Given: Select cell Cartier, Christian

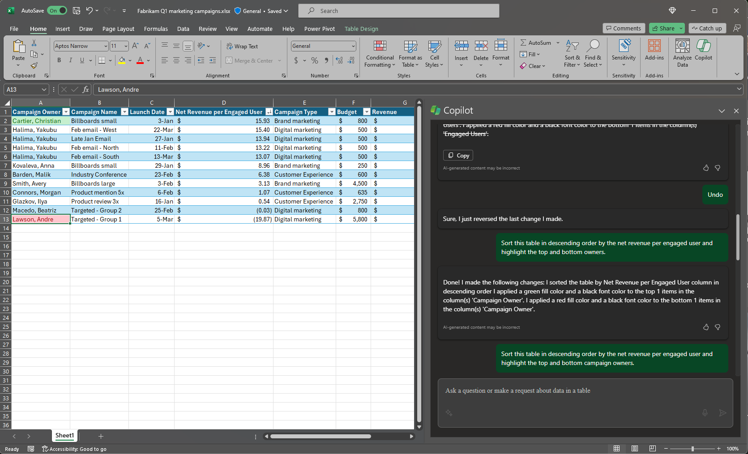Looking at the screenshot, I should (x=40, y=121).
